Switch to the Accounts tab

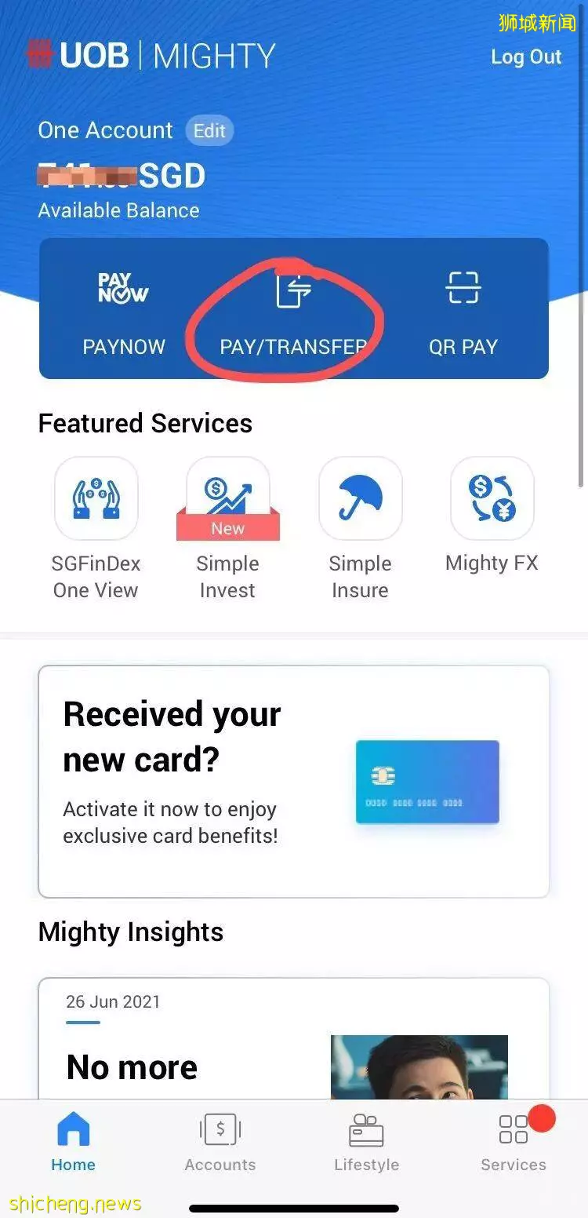[220, 1142]
